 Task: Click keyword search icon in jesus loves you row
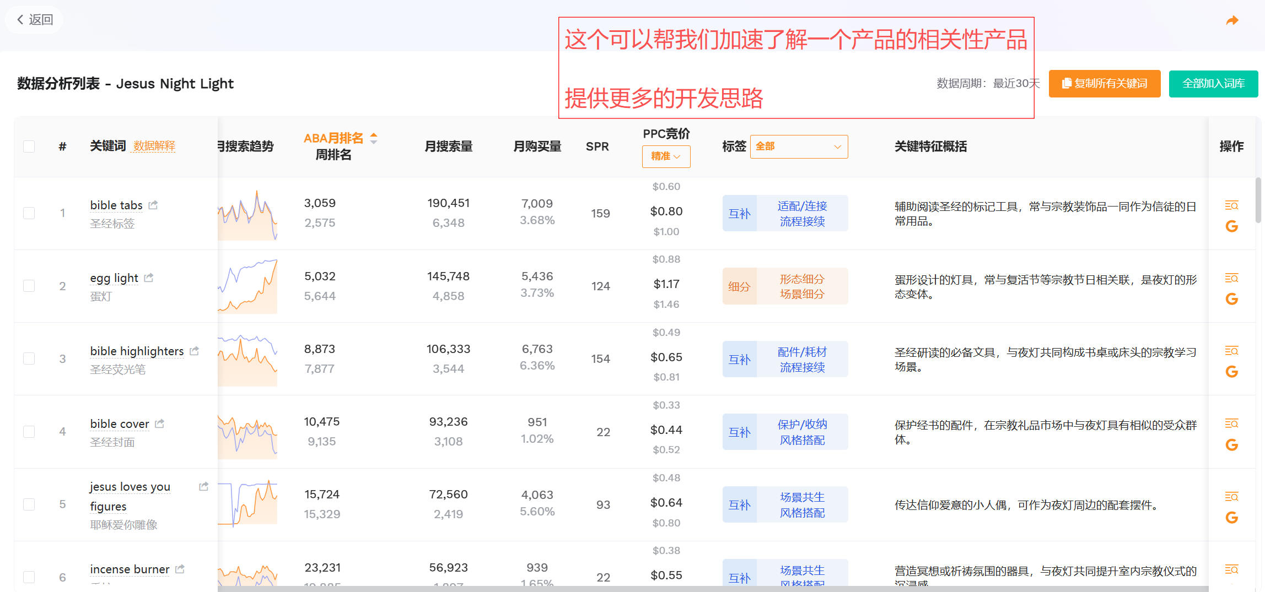(1231, 496)
